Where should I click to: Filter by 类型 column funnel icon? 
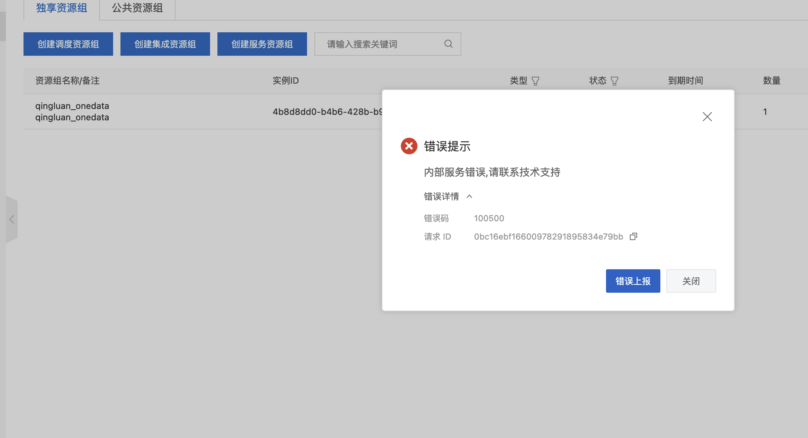(x=535, y=81)
